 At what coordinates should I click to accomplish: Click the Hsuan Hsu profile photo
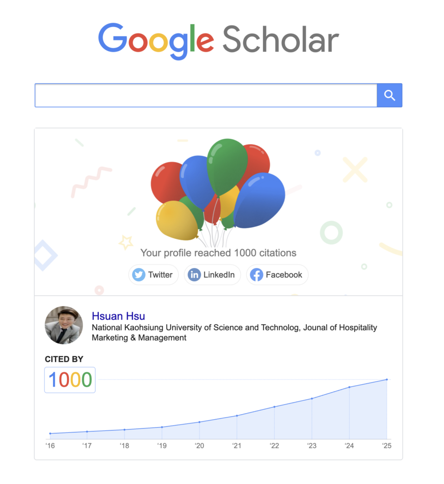coord(64,325)
